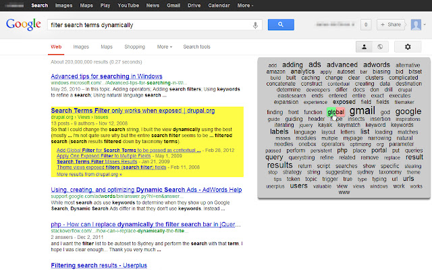Viewport: 432px width, 270px height.
Task: Show global results globe icon
Action: pyautogui.click(x=380, y=47)
